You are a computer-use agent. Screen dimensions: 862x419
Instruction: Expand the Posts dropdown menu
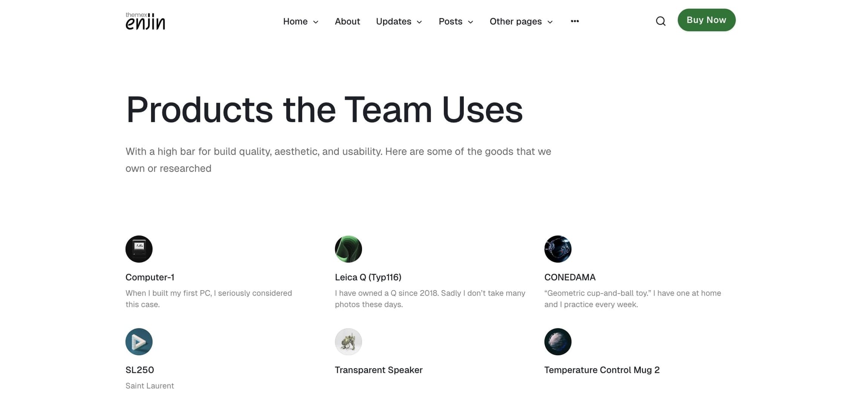(470, 22)
